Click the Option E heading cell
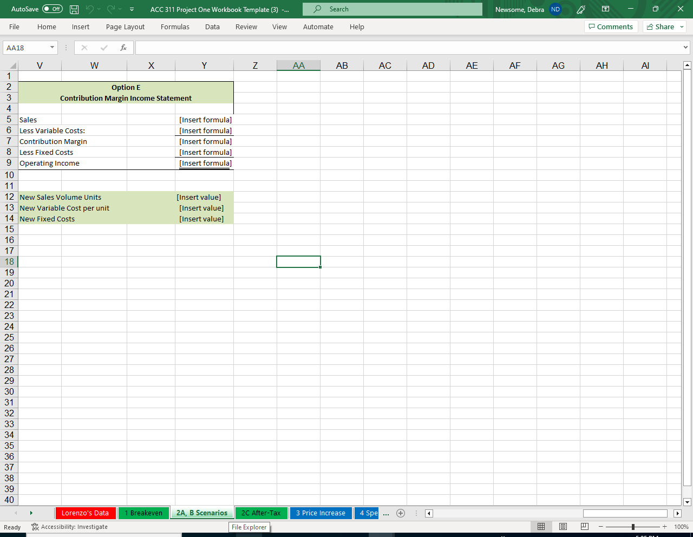The height and width of the screenshot is (537, 693). point(126,87)
